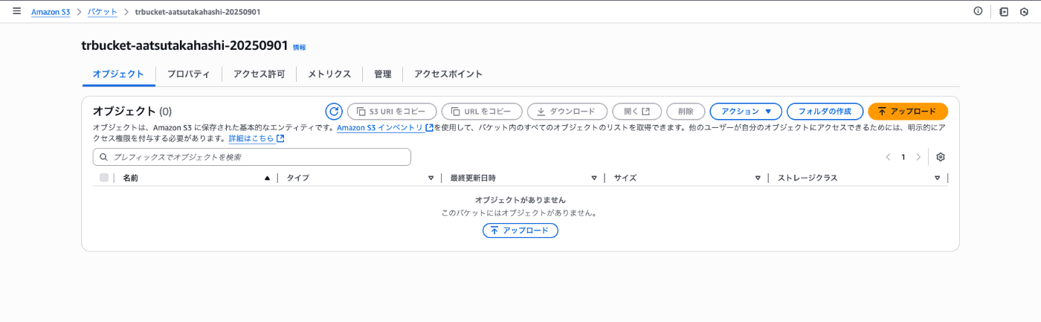Sort by タイプ column arrow
Screen dimensions: 1041x322
coord(431,178)
